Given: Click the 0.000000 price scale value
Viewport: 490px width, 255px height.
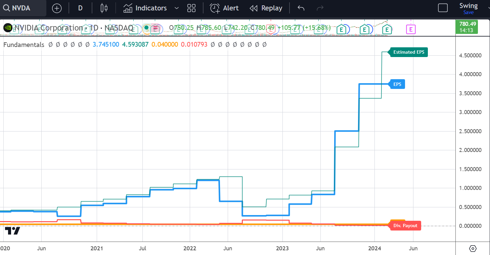Looking at the screenshot, I should point(470,226).
